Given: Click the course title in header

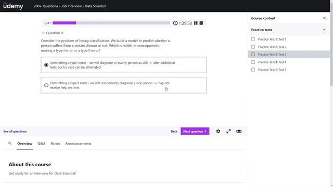Looking at the screenshot, I should click(70, 6).
